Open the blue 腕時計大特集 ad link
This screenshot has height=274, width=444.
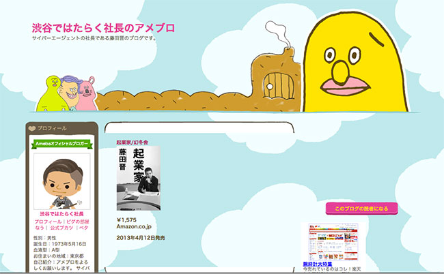[318, 264]
